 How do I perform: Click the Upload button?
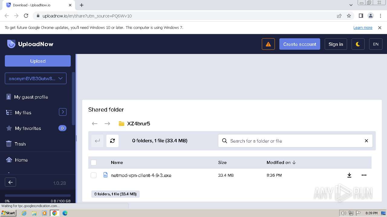[38, 61]
